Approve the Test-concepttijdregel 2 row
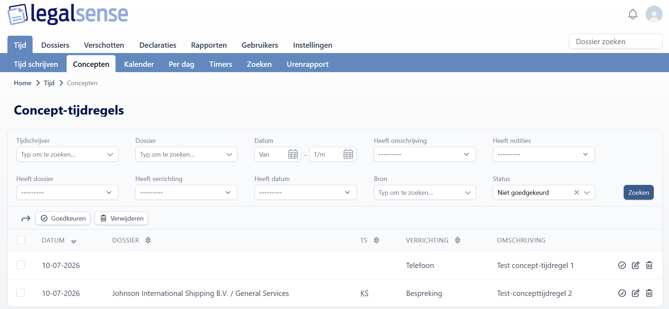 click(x=622, y=293)
